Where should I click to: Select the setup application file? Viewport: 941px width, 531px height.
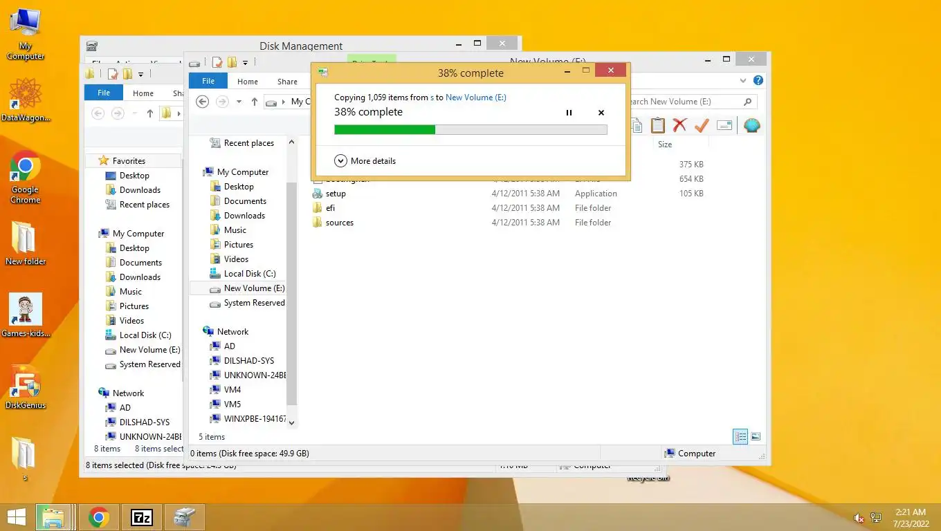tap(336, 194)
